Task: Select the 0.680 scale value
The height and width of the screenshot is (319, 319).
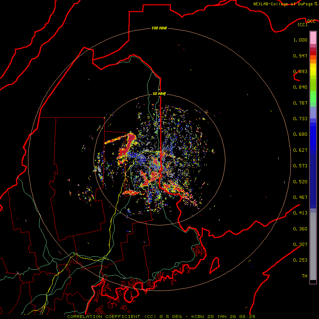Action: (300, 134)
